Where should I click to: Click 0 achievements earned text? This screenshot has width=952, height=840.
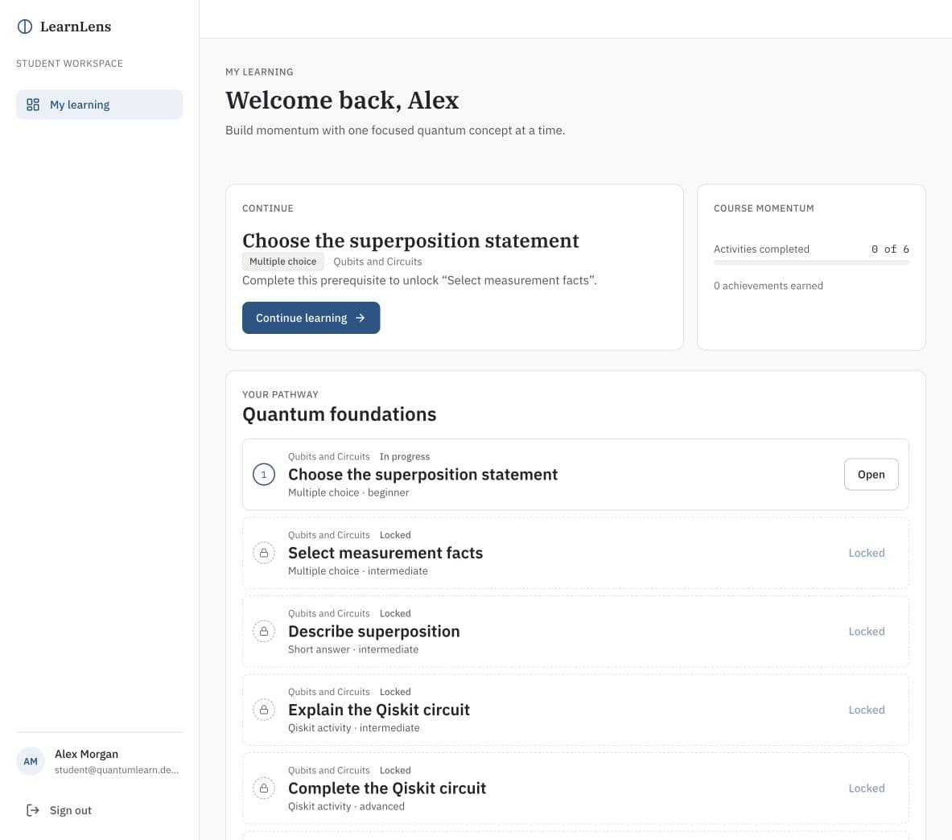point(768,286)
